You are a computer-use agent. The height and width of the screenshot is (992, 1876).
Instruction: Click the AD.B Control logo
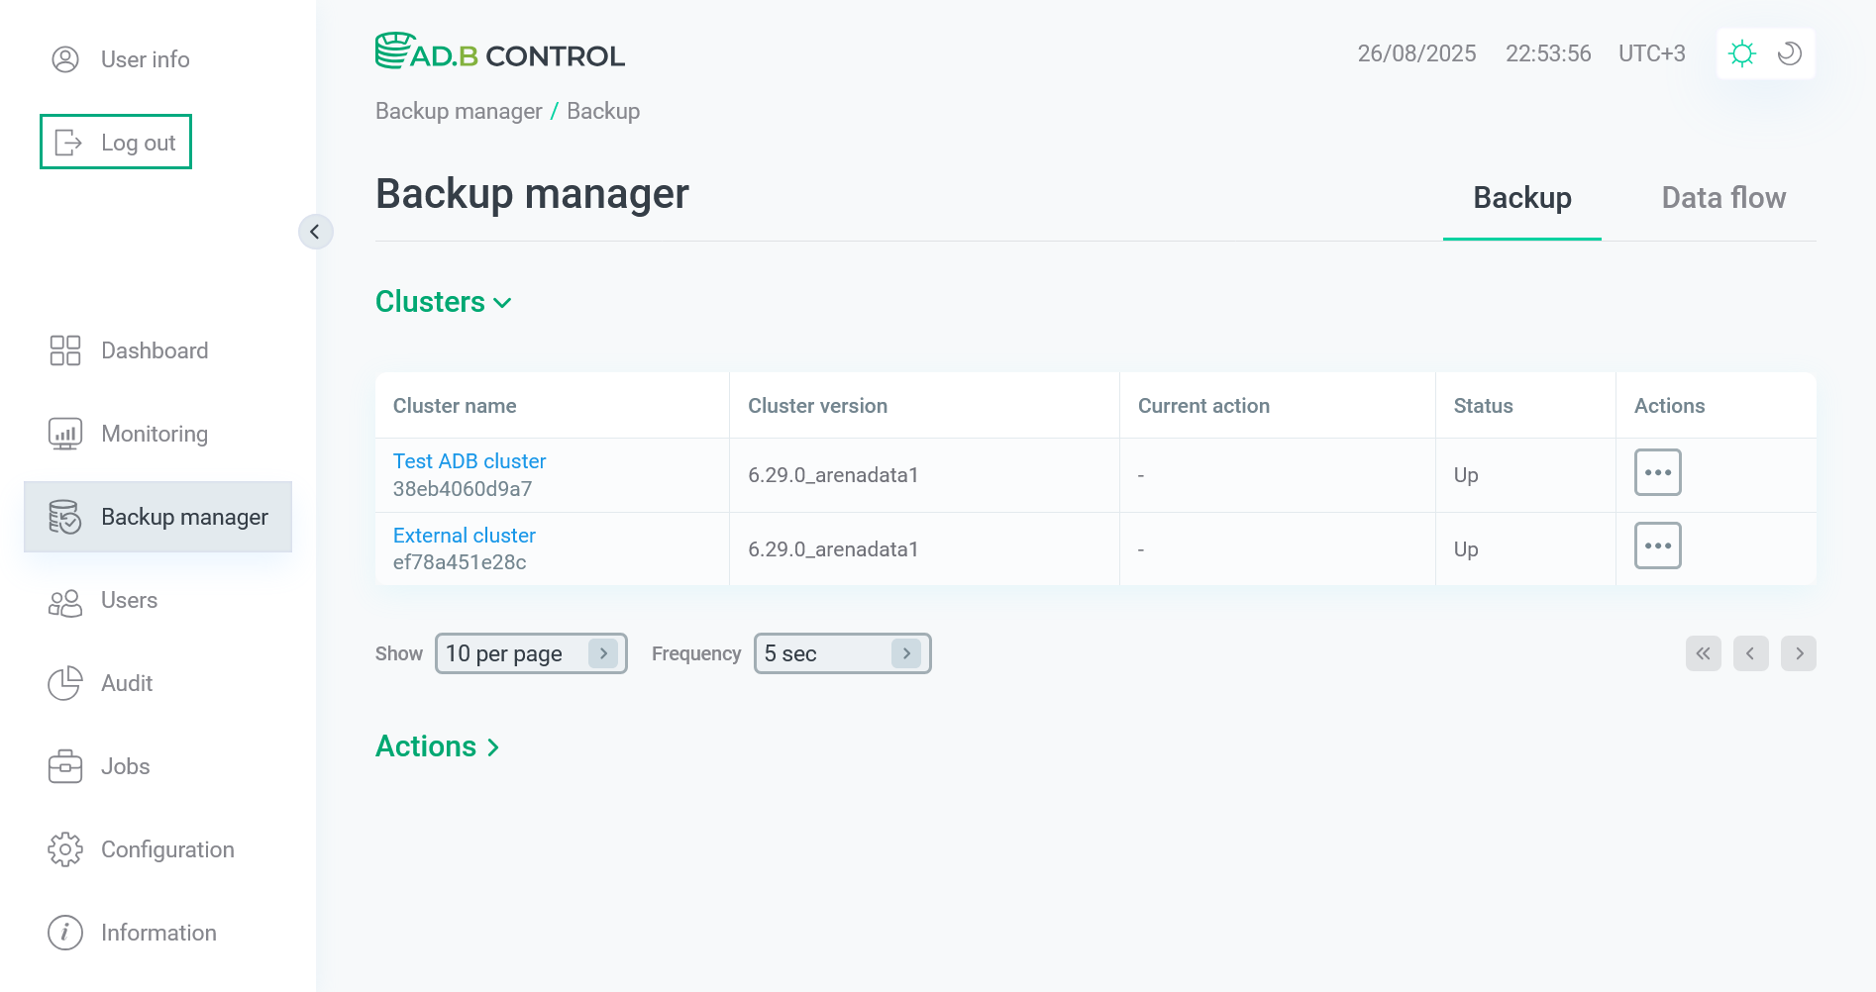click(x=499, y=52)
